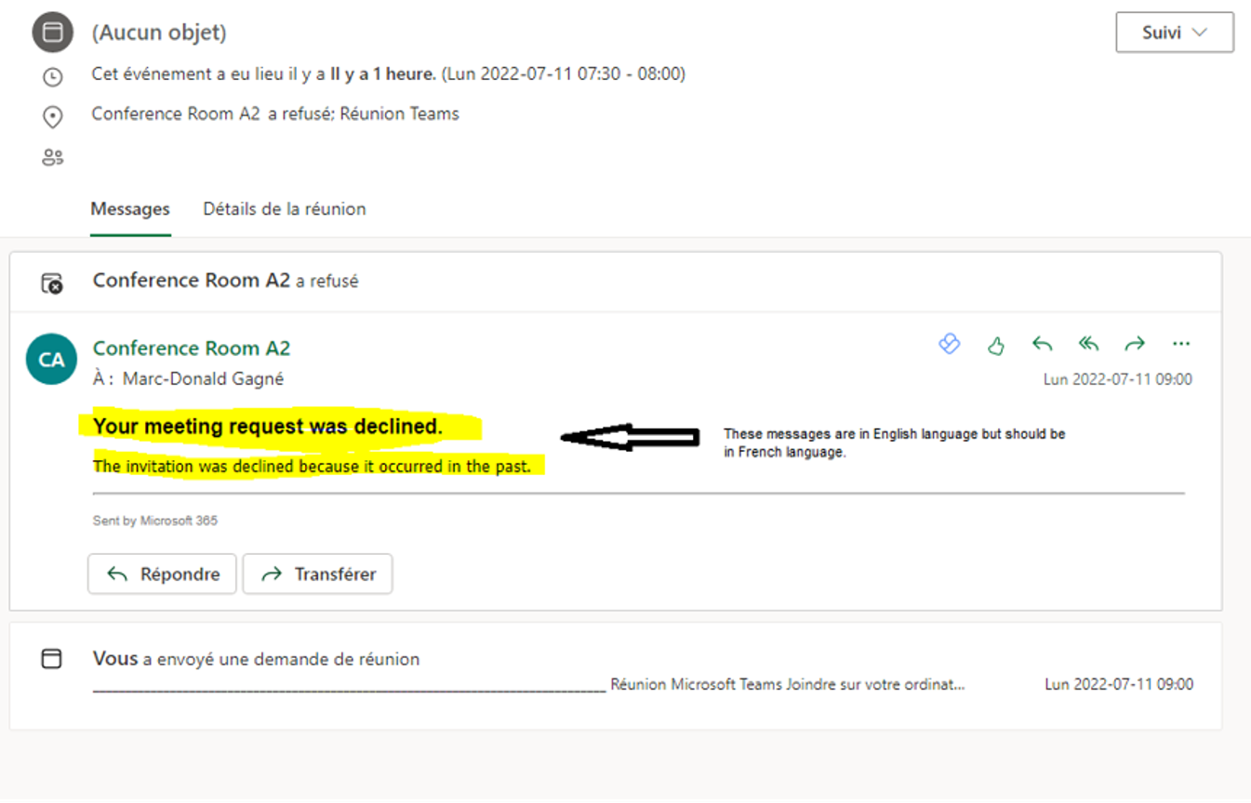This screenshot has width=1251, height=803.
Task: Click the Reply All double-arrow icon
Action: [1088, 344]
